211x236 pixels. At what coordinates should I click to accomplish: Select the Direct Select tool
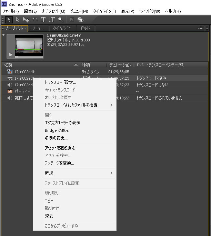pos(18,20)
